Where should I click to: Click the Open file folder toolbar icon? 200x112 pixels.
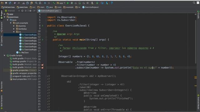point(2,3)
